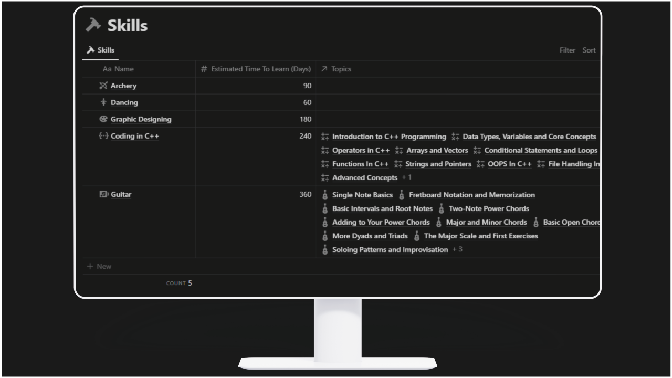
Task: Select the 360 days cell for Guitar
Action: tap(256, 222)
